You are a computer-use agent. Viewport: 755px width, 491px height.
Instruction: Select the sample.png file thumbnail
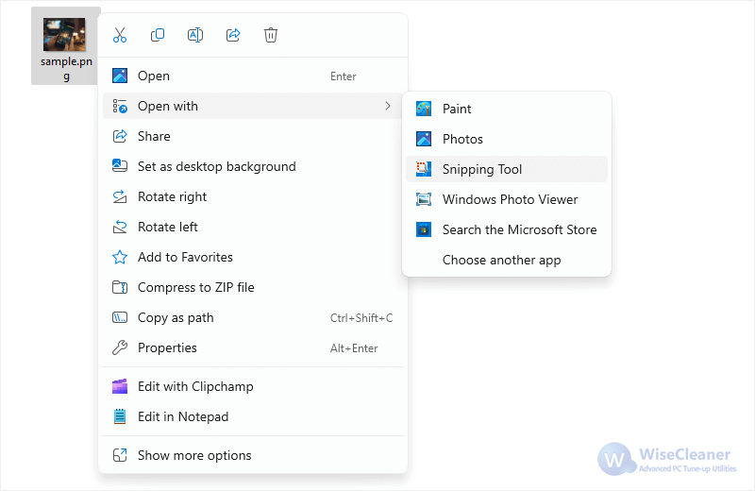point(64,35)
